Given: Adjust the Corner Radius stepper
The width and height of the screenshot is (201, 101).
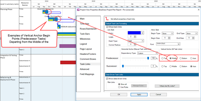Looking at the screenshot, I should (135, 45).
